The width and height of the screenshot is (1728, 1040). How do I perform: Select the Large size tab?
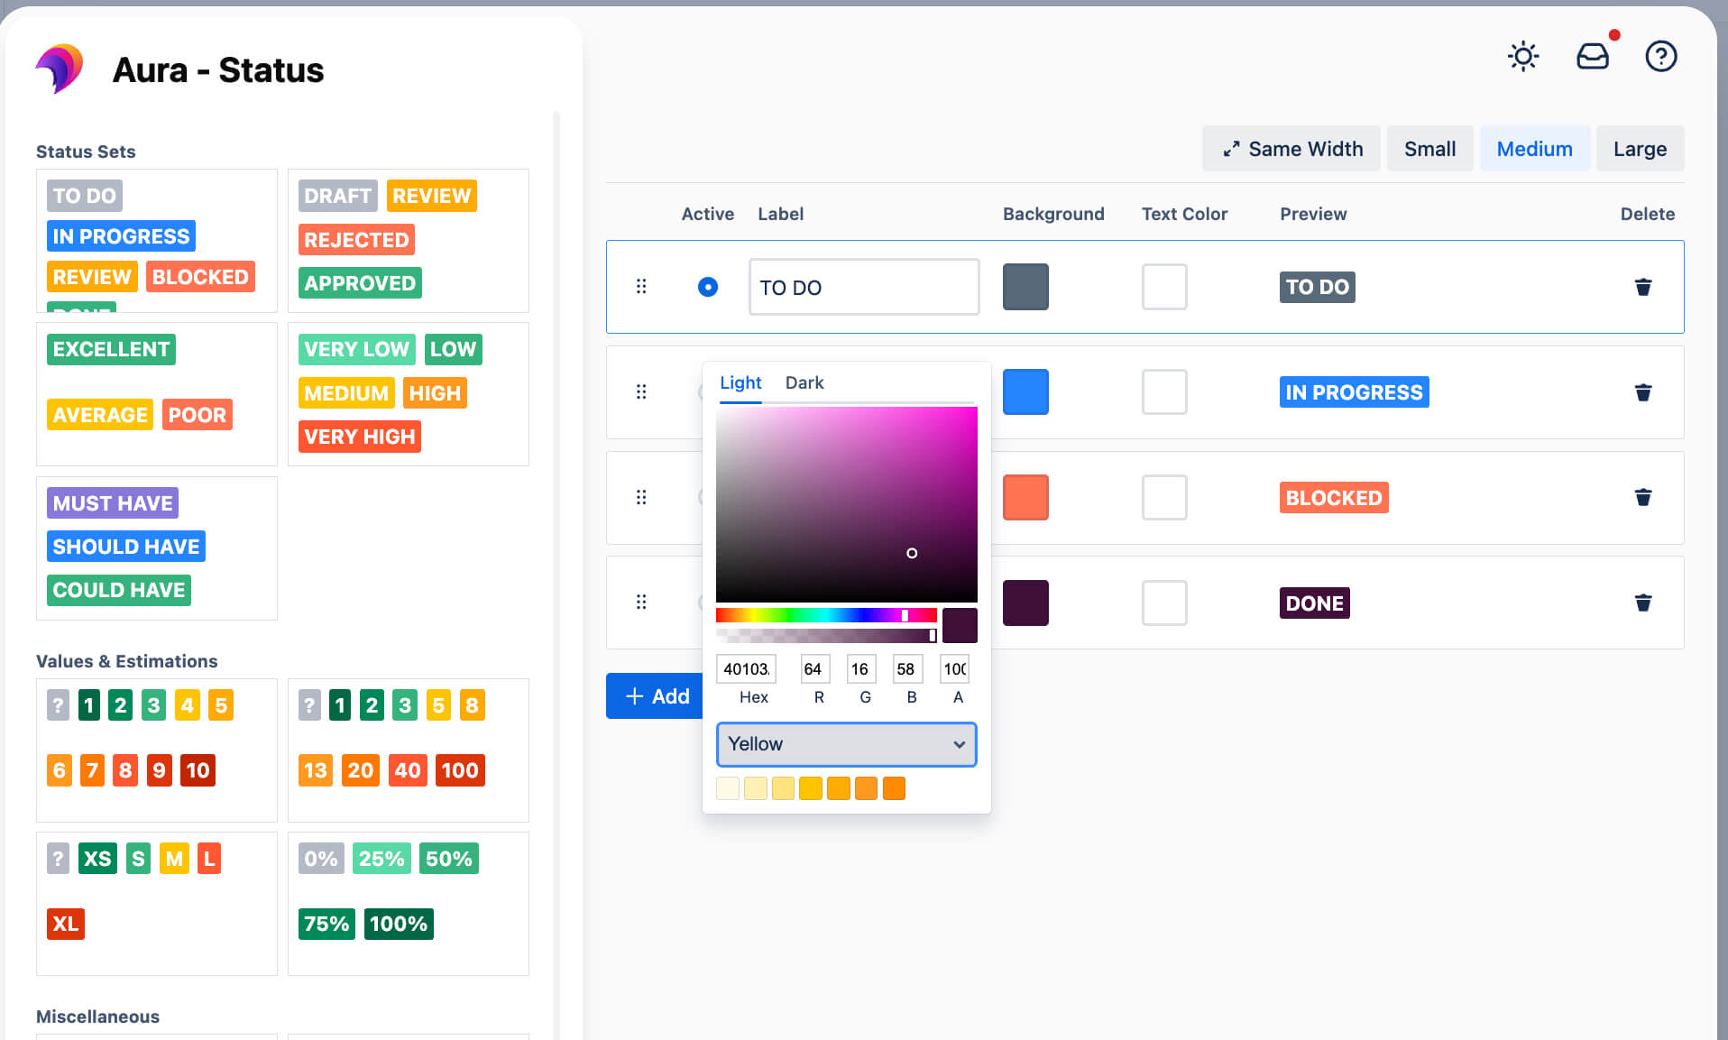[1640, 148]
